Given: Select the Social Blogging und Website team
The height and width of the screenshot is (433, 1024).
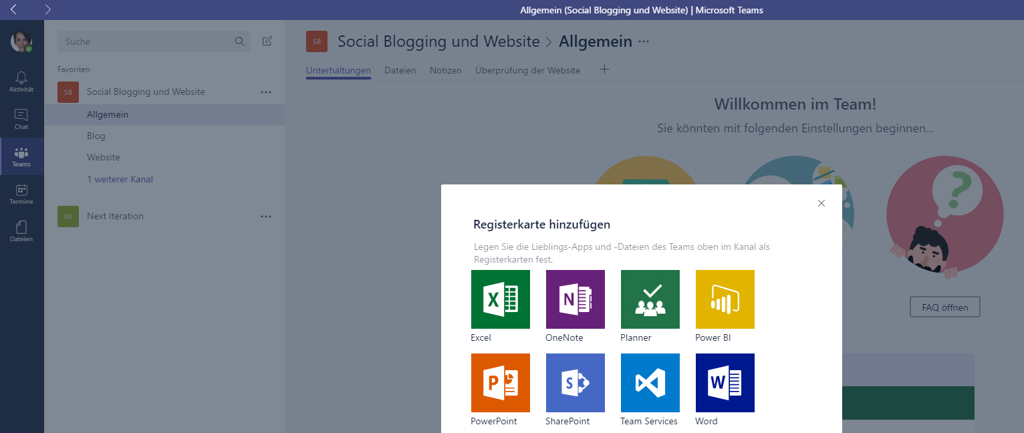Looking at the screenshot, I should pyautogui.click(x=146, y=92).
